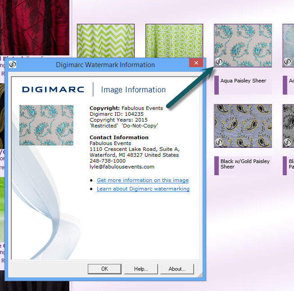The image size is (294, 291).
Task: Open Get more information on this image link
Action: click(x=143, y=180)
